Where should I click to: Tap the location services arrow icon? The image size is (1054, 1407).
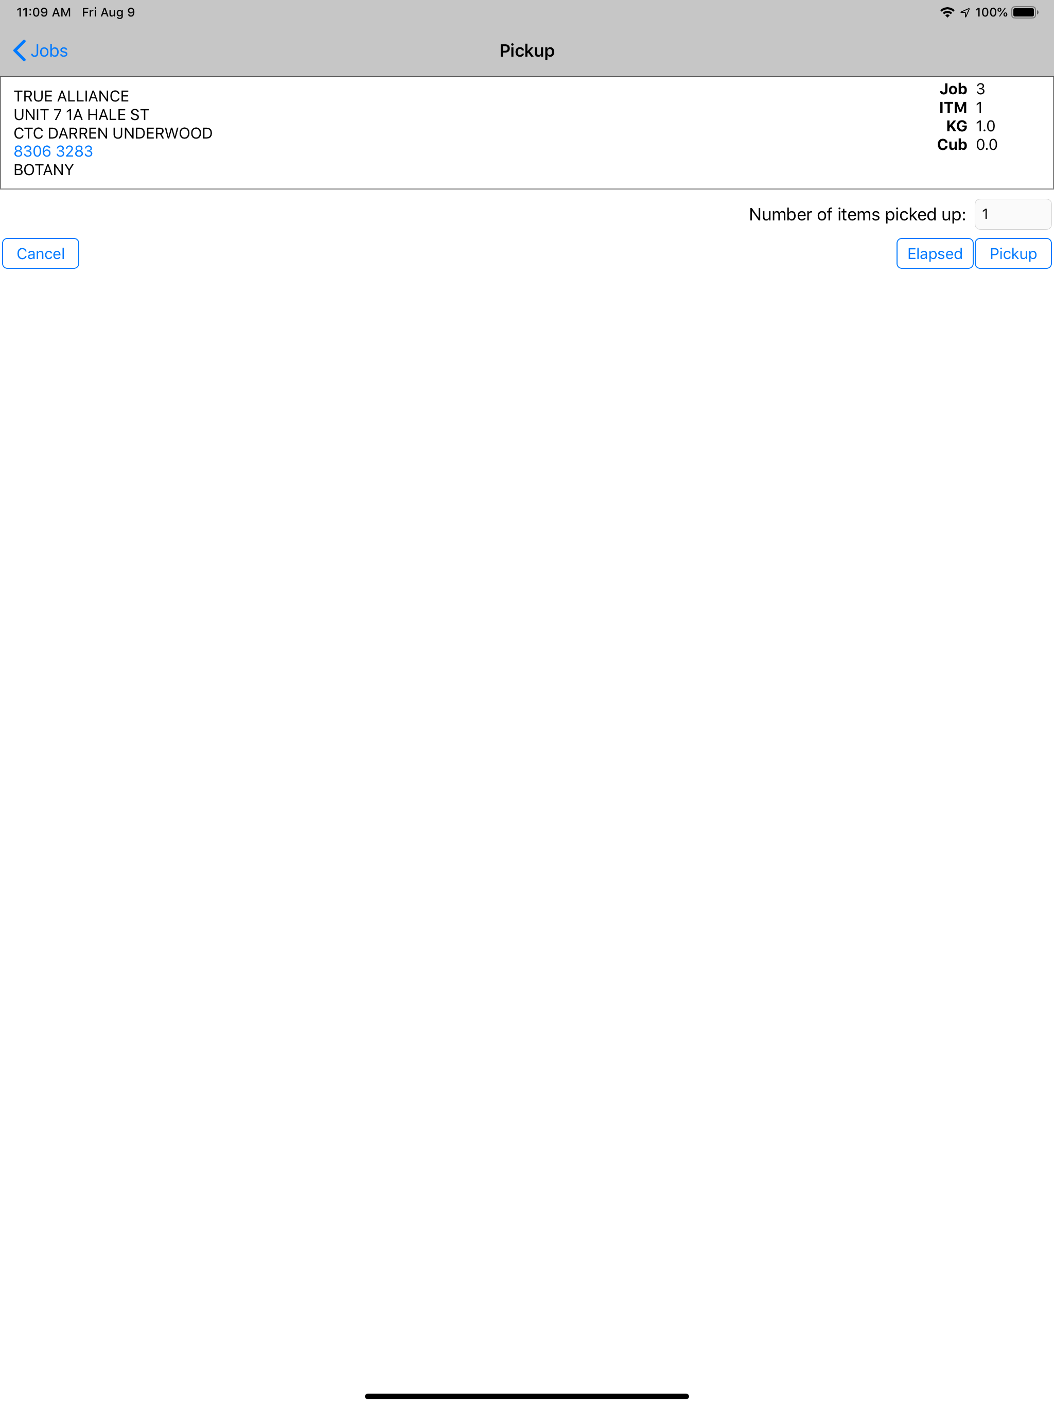pyautogui.click(x=965, y=12)
